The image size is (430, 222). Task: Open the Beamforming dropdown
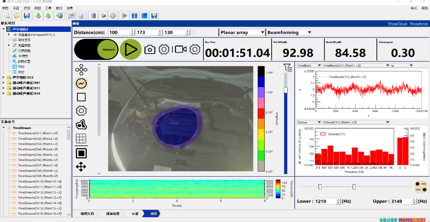coord(289,32)
